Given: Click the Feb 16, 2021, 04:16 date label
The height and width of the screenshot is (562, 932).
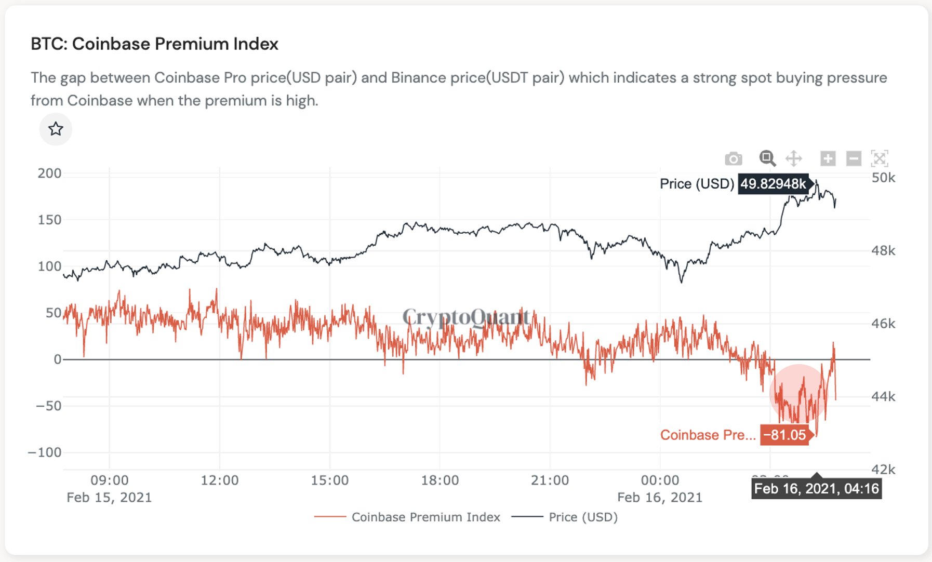Looking at the screenshot, I should pos(816,488).
